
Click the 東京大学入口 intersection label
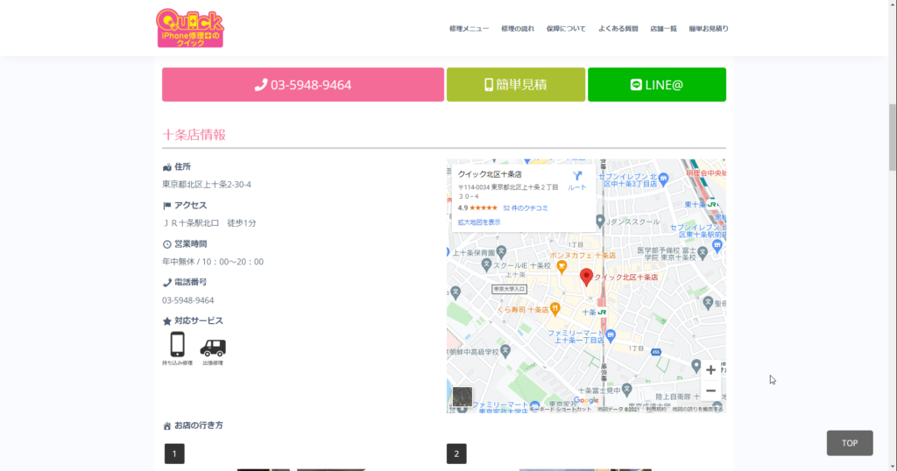point(509,289)
